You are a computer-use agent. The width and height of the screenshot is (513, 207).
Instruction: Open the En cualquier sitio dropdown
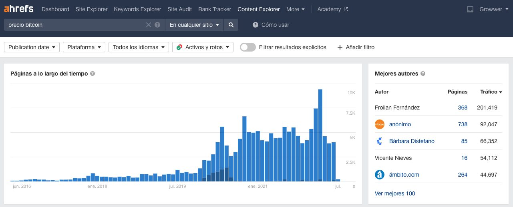point(194,25)
